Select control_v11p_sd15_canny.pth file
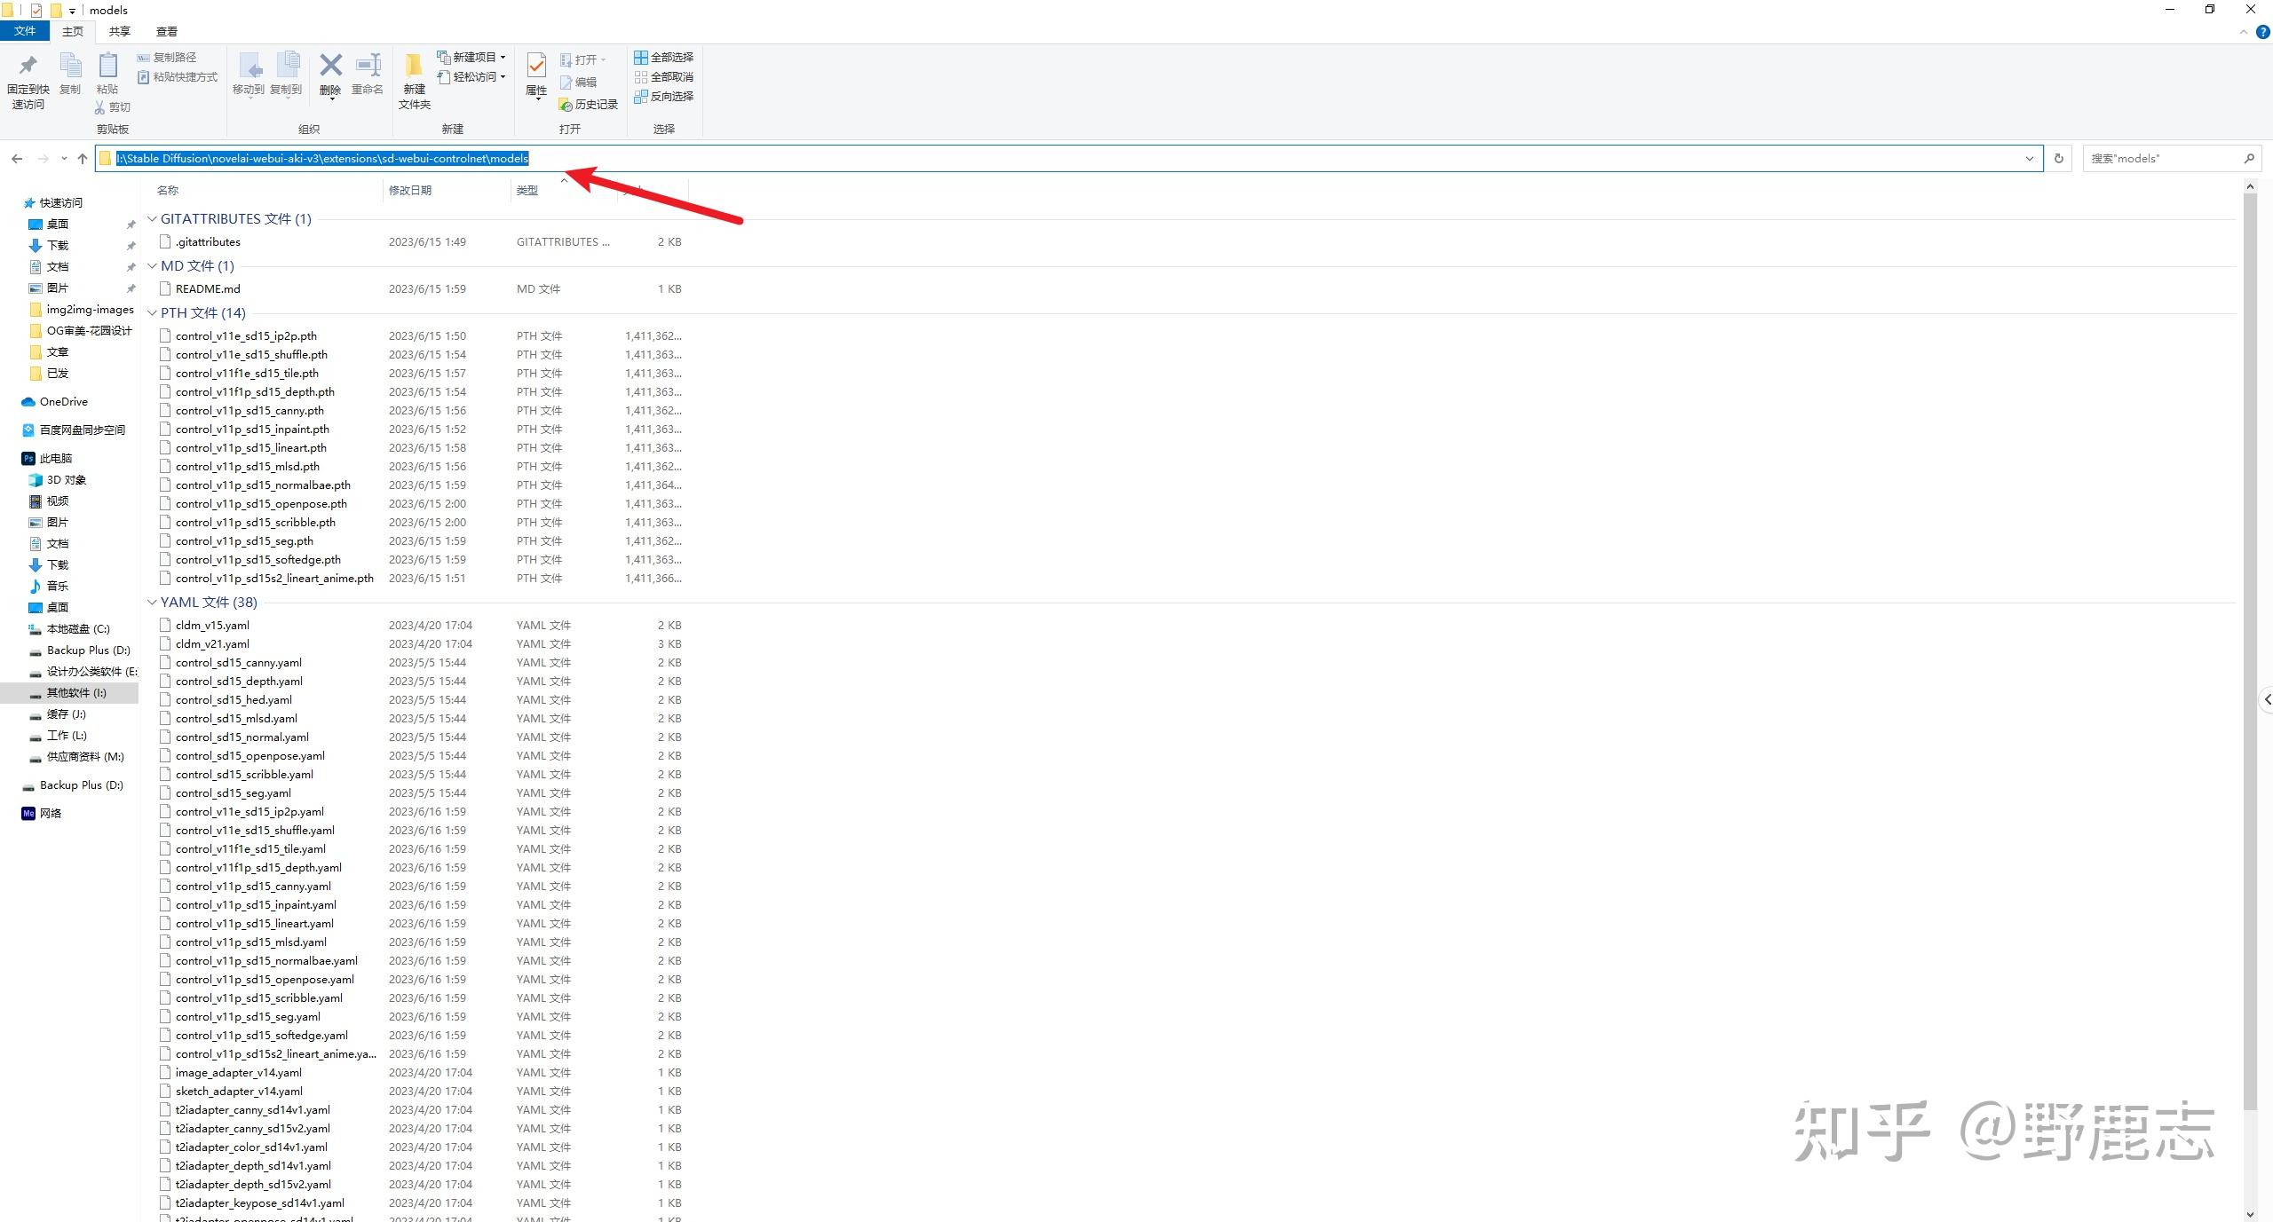The image size is (2273, 1222). click(249, 411)
